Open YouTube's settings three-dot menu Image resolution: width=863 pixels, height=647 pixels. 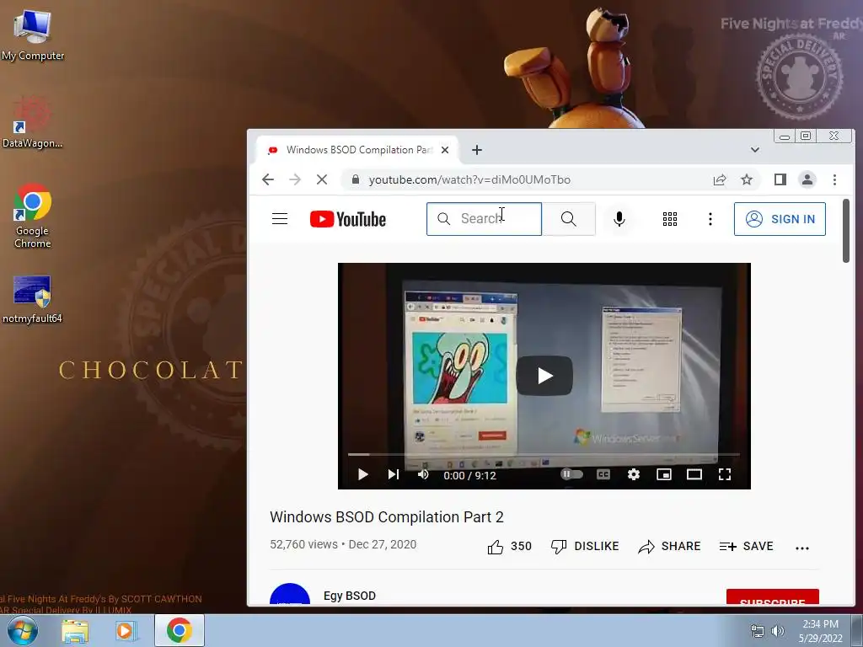pyautogui.click(x=710, y=219)
